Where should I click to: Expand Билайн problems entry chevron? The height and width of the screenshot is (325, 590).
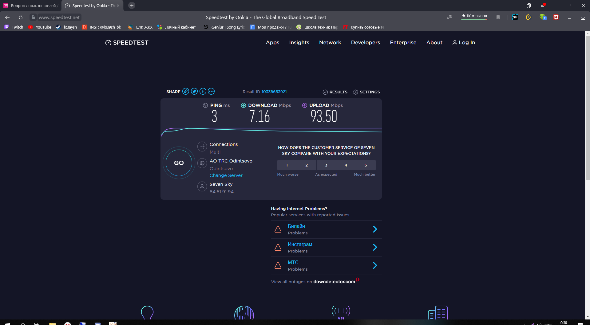click(x=375, y=229)
